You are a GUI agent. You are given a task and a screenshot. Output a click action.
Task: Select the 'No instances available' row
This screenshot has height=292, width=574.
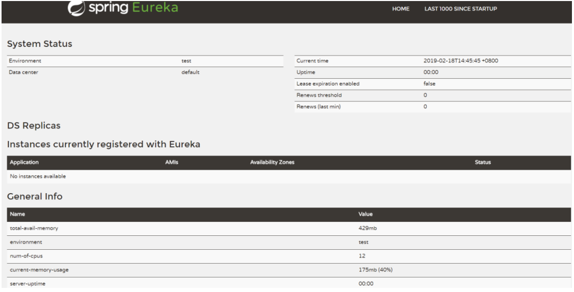(x=289, y=177)
